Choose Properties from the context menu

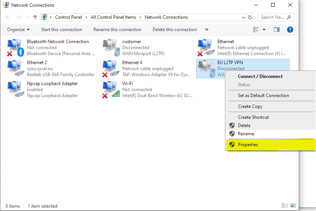[x=248, y=145]
